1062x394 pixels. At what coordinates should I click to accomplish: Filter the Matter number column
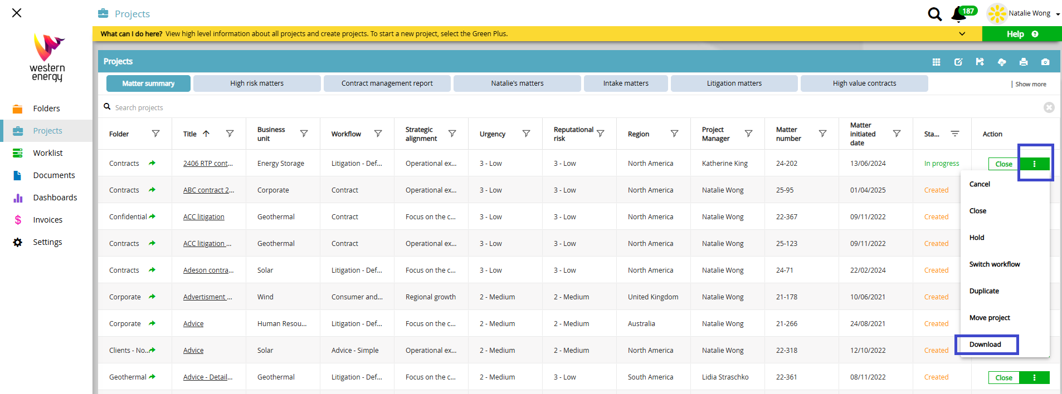pyautogui.click(x=822, y=134)
